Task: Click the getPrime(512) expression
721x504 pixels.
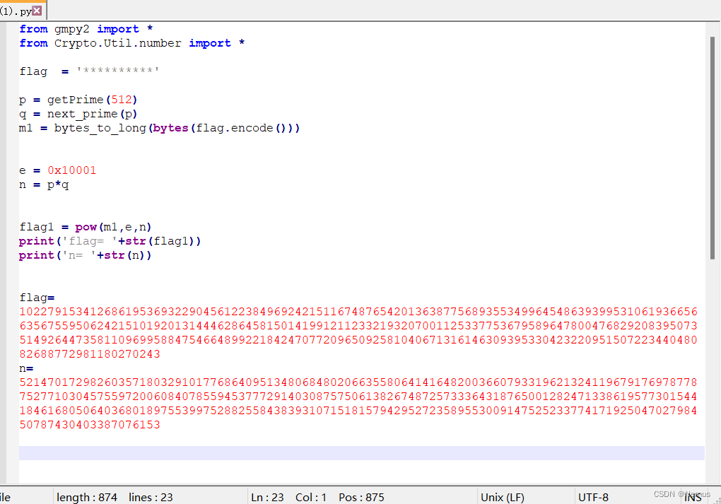Action: point(90,100)
